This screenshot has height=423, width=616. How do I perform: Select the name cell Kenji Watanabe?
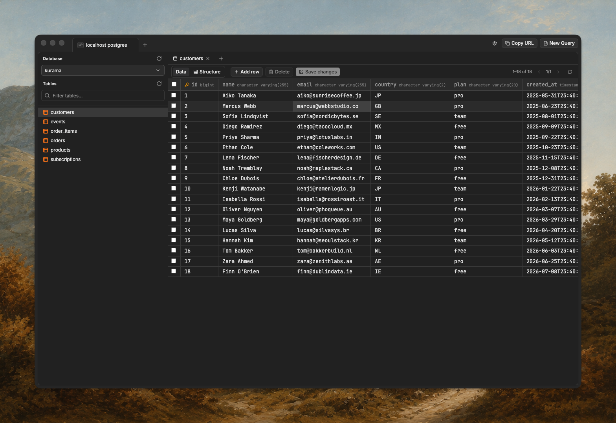(x=255, y=189)
